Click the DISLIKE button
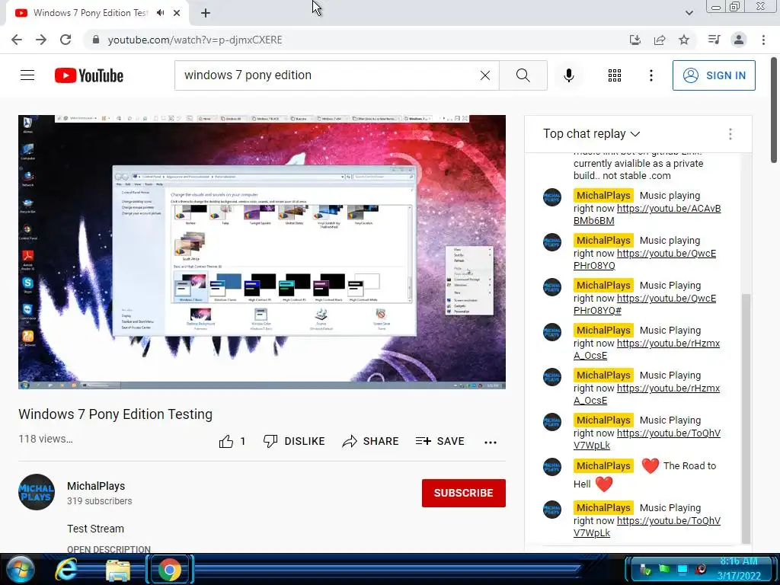Screen dimensions: 780x585 294,441
